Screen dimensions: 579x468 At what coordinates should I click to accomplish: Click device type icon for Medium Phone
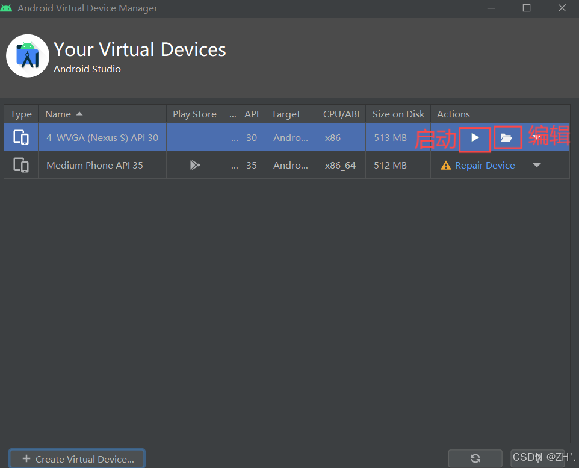(21, 165)
